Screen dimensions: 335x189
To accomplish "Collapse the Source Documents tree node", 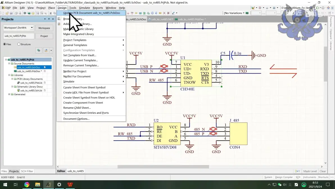I will point(9,64).
